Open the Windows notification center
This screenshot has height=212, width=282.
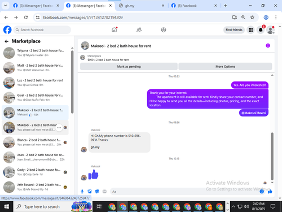273,206
